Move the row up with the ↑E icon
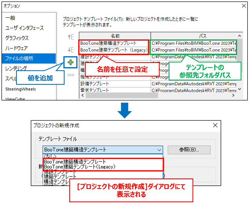The image size is (250, 205). [x=71, y=37]
